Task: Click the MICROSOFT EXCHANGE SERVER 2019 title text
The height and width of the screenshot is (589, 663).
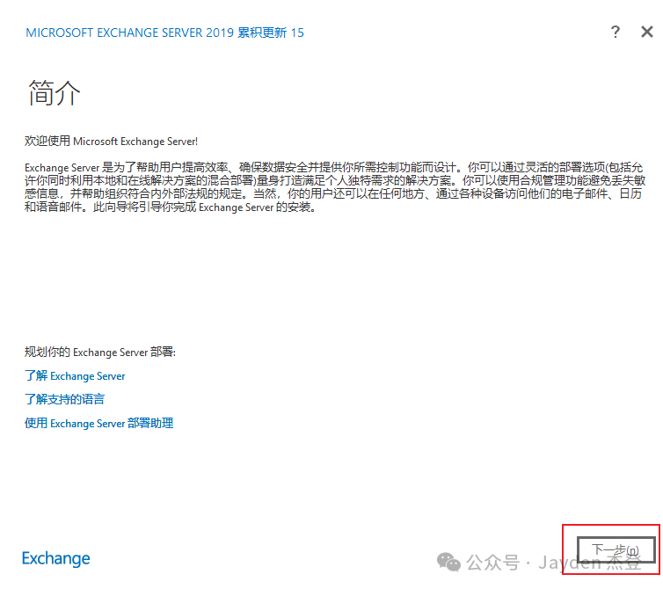Action: point(129,33)
